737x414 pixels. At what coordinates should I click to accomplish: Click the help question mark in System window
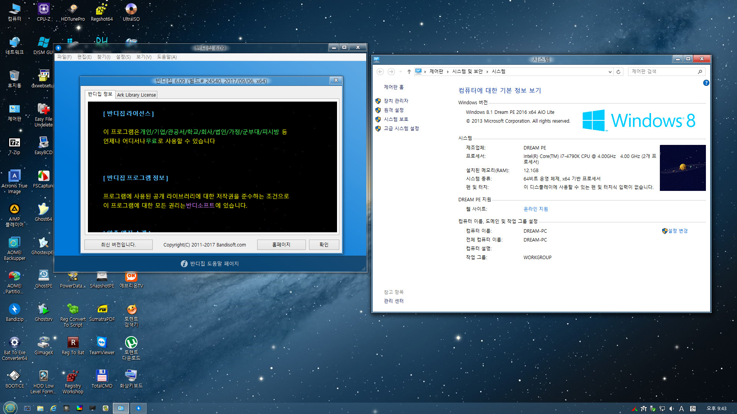coord(706,83)
